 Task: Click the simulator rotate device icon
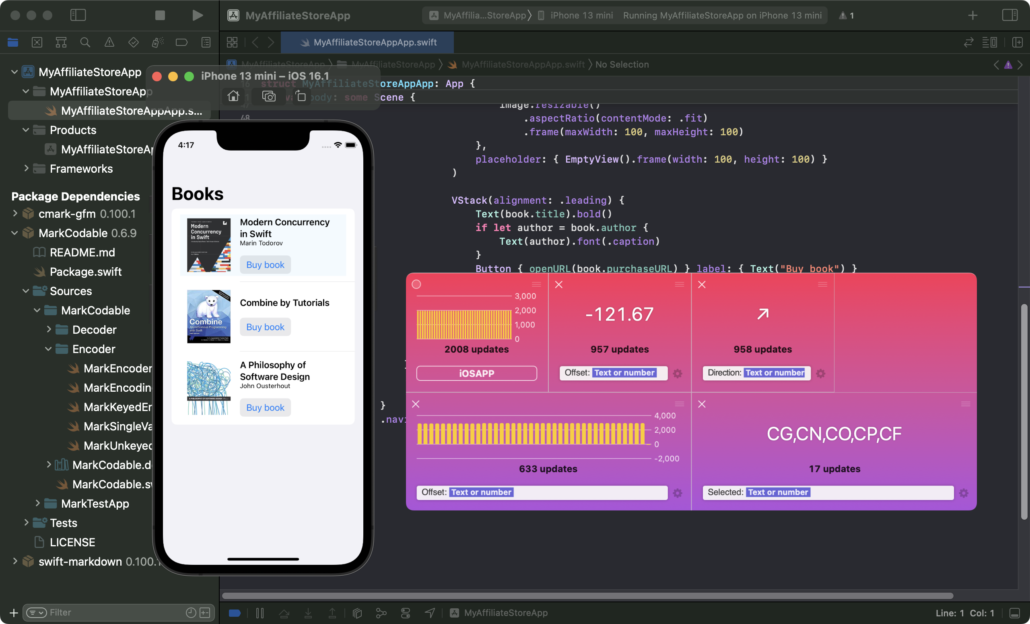click(301, 96)
